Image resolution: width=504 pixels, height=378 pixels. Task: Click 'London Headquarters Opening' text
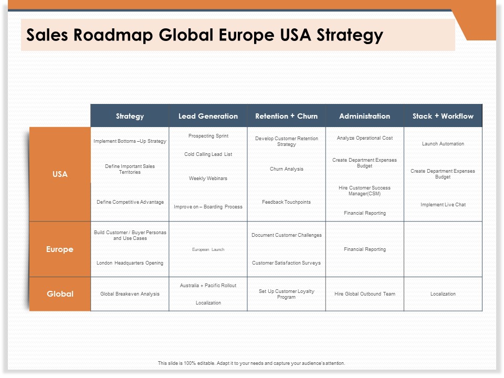[x=130, y=263]
